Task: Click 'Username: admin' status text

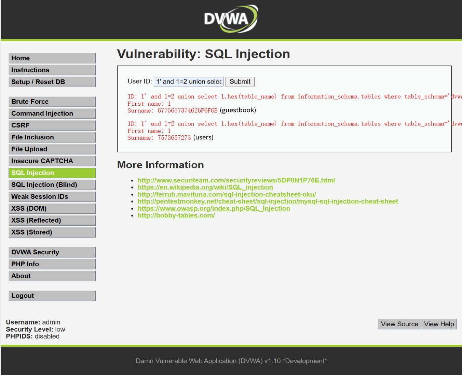Action: tap(33, 322)
